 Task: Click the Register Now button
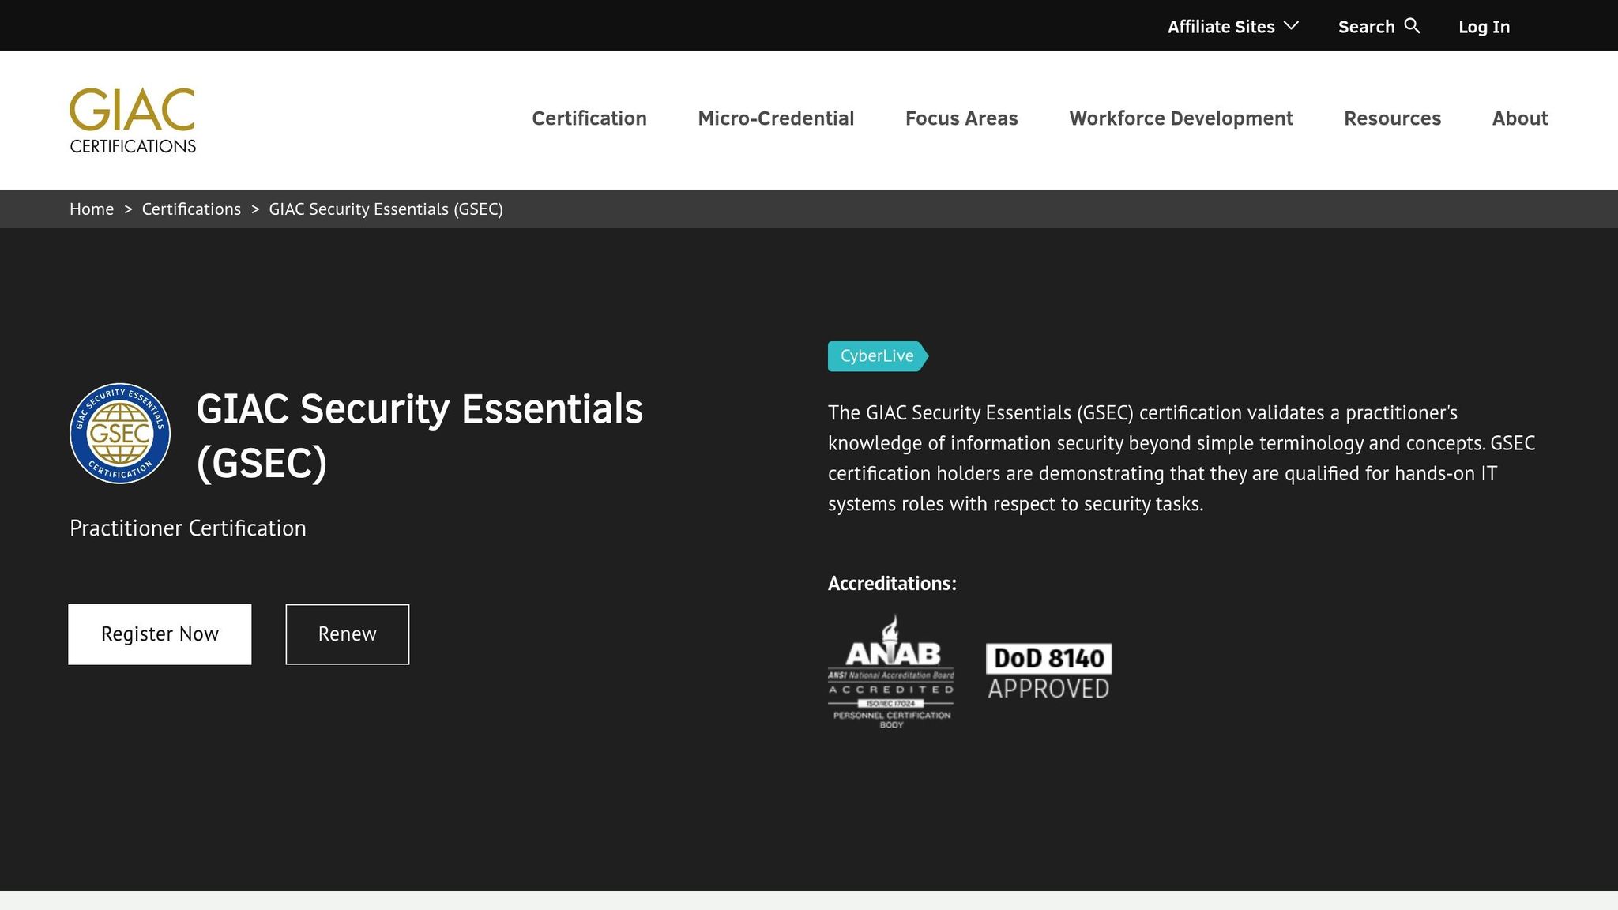click(160, 634)
